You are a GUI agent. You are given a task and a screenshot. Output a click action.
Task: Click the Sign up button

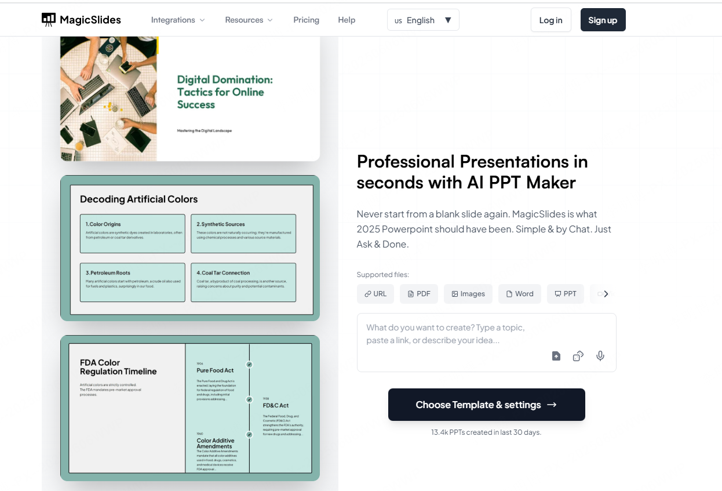(603, 20)
